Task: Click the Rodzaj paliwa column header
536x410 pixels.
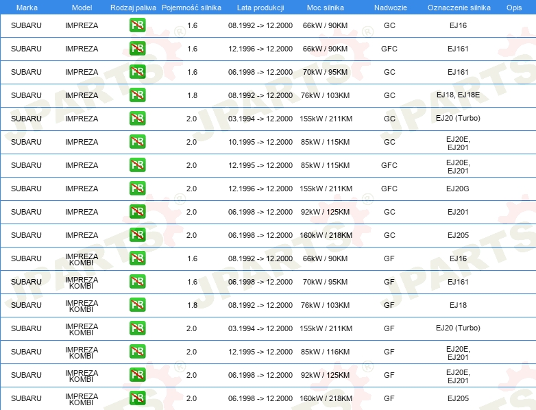Action: coord(133,8)
